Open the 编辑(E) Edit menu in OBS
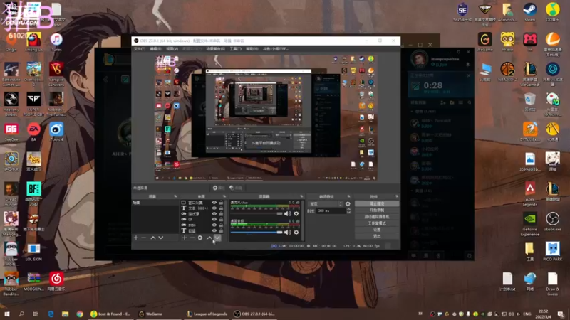The height and width of the screenshot is (320, 570). (155, 48)
